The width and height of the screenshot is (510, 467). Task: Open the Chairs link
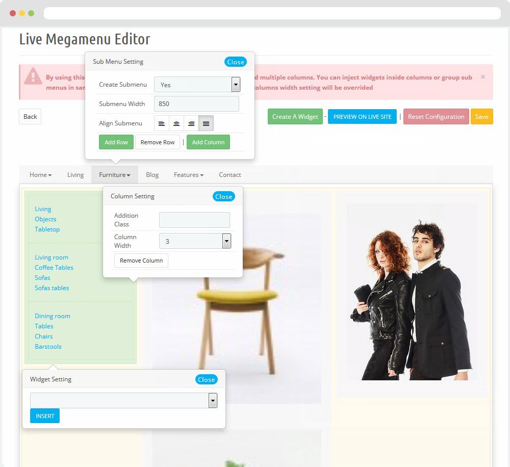[43, 336]
